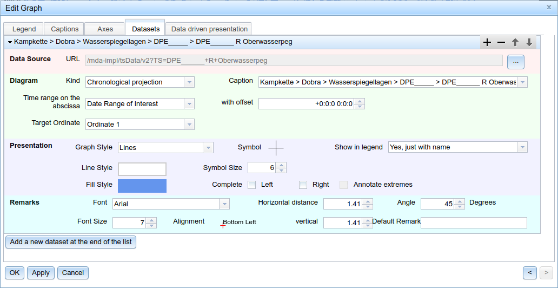The width and height of the screenshot is (558, 288).
Task: Click the blue Fill Style swatch
Action: 142,186
